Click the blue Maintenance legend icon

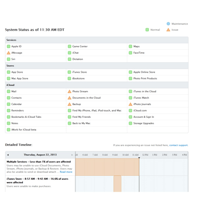[x=168, y=24]
